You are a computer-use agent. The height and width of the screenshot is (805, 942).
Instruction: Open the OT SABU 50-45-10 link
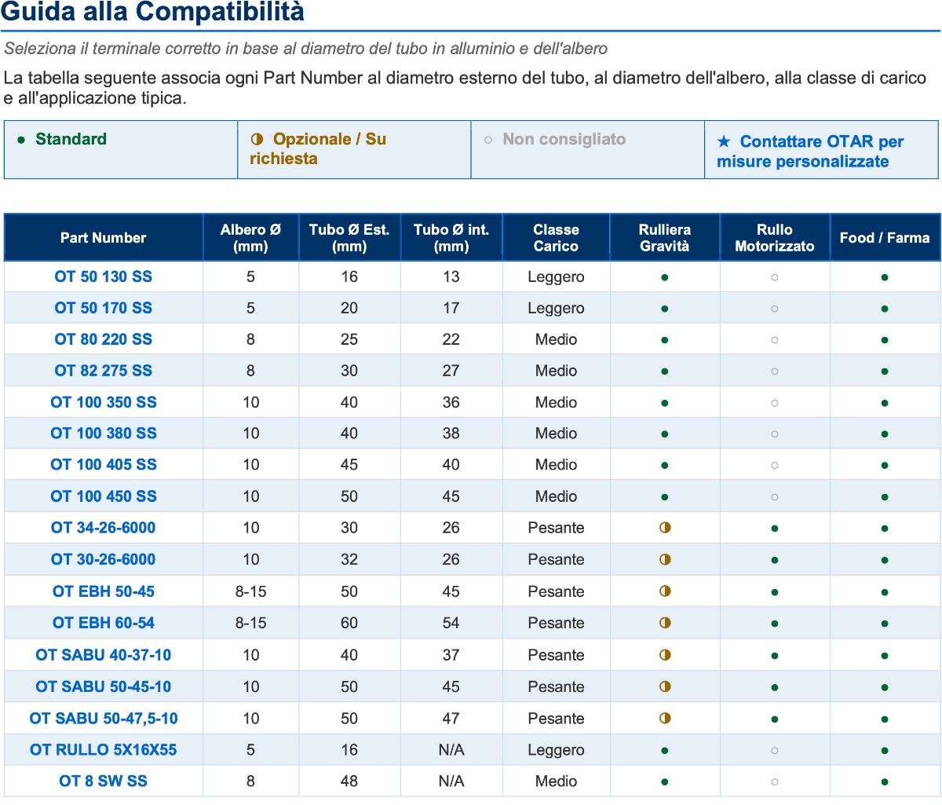point(104,686)
